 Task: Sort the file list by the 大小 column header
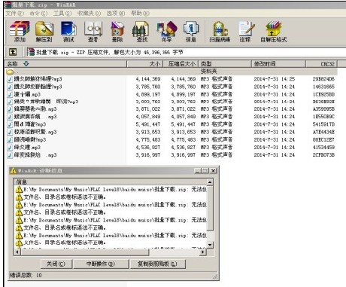tap(145, 64)
